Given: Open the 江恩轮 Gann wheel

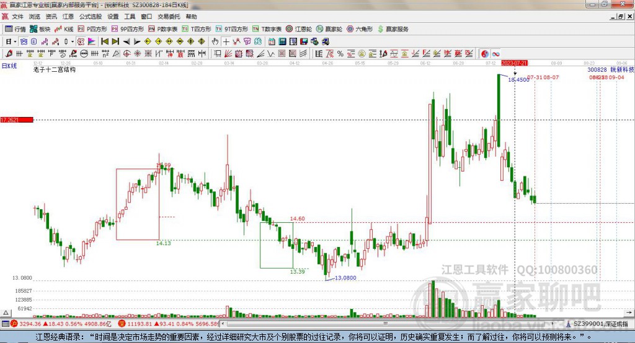Looking at the screenshot, I should [299, 29].
